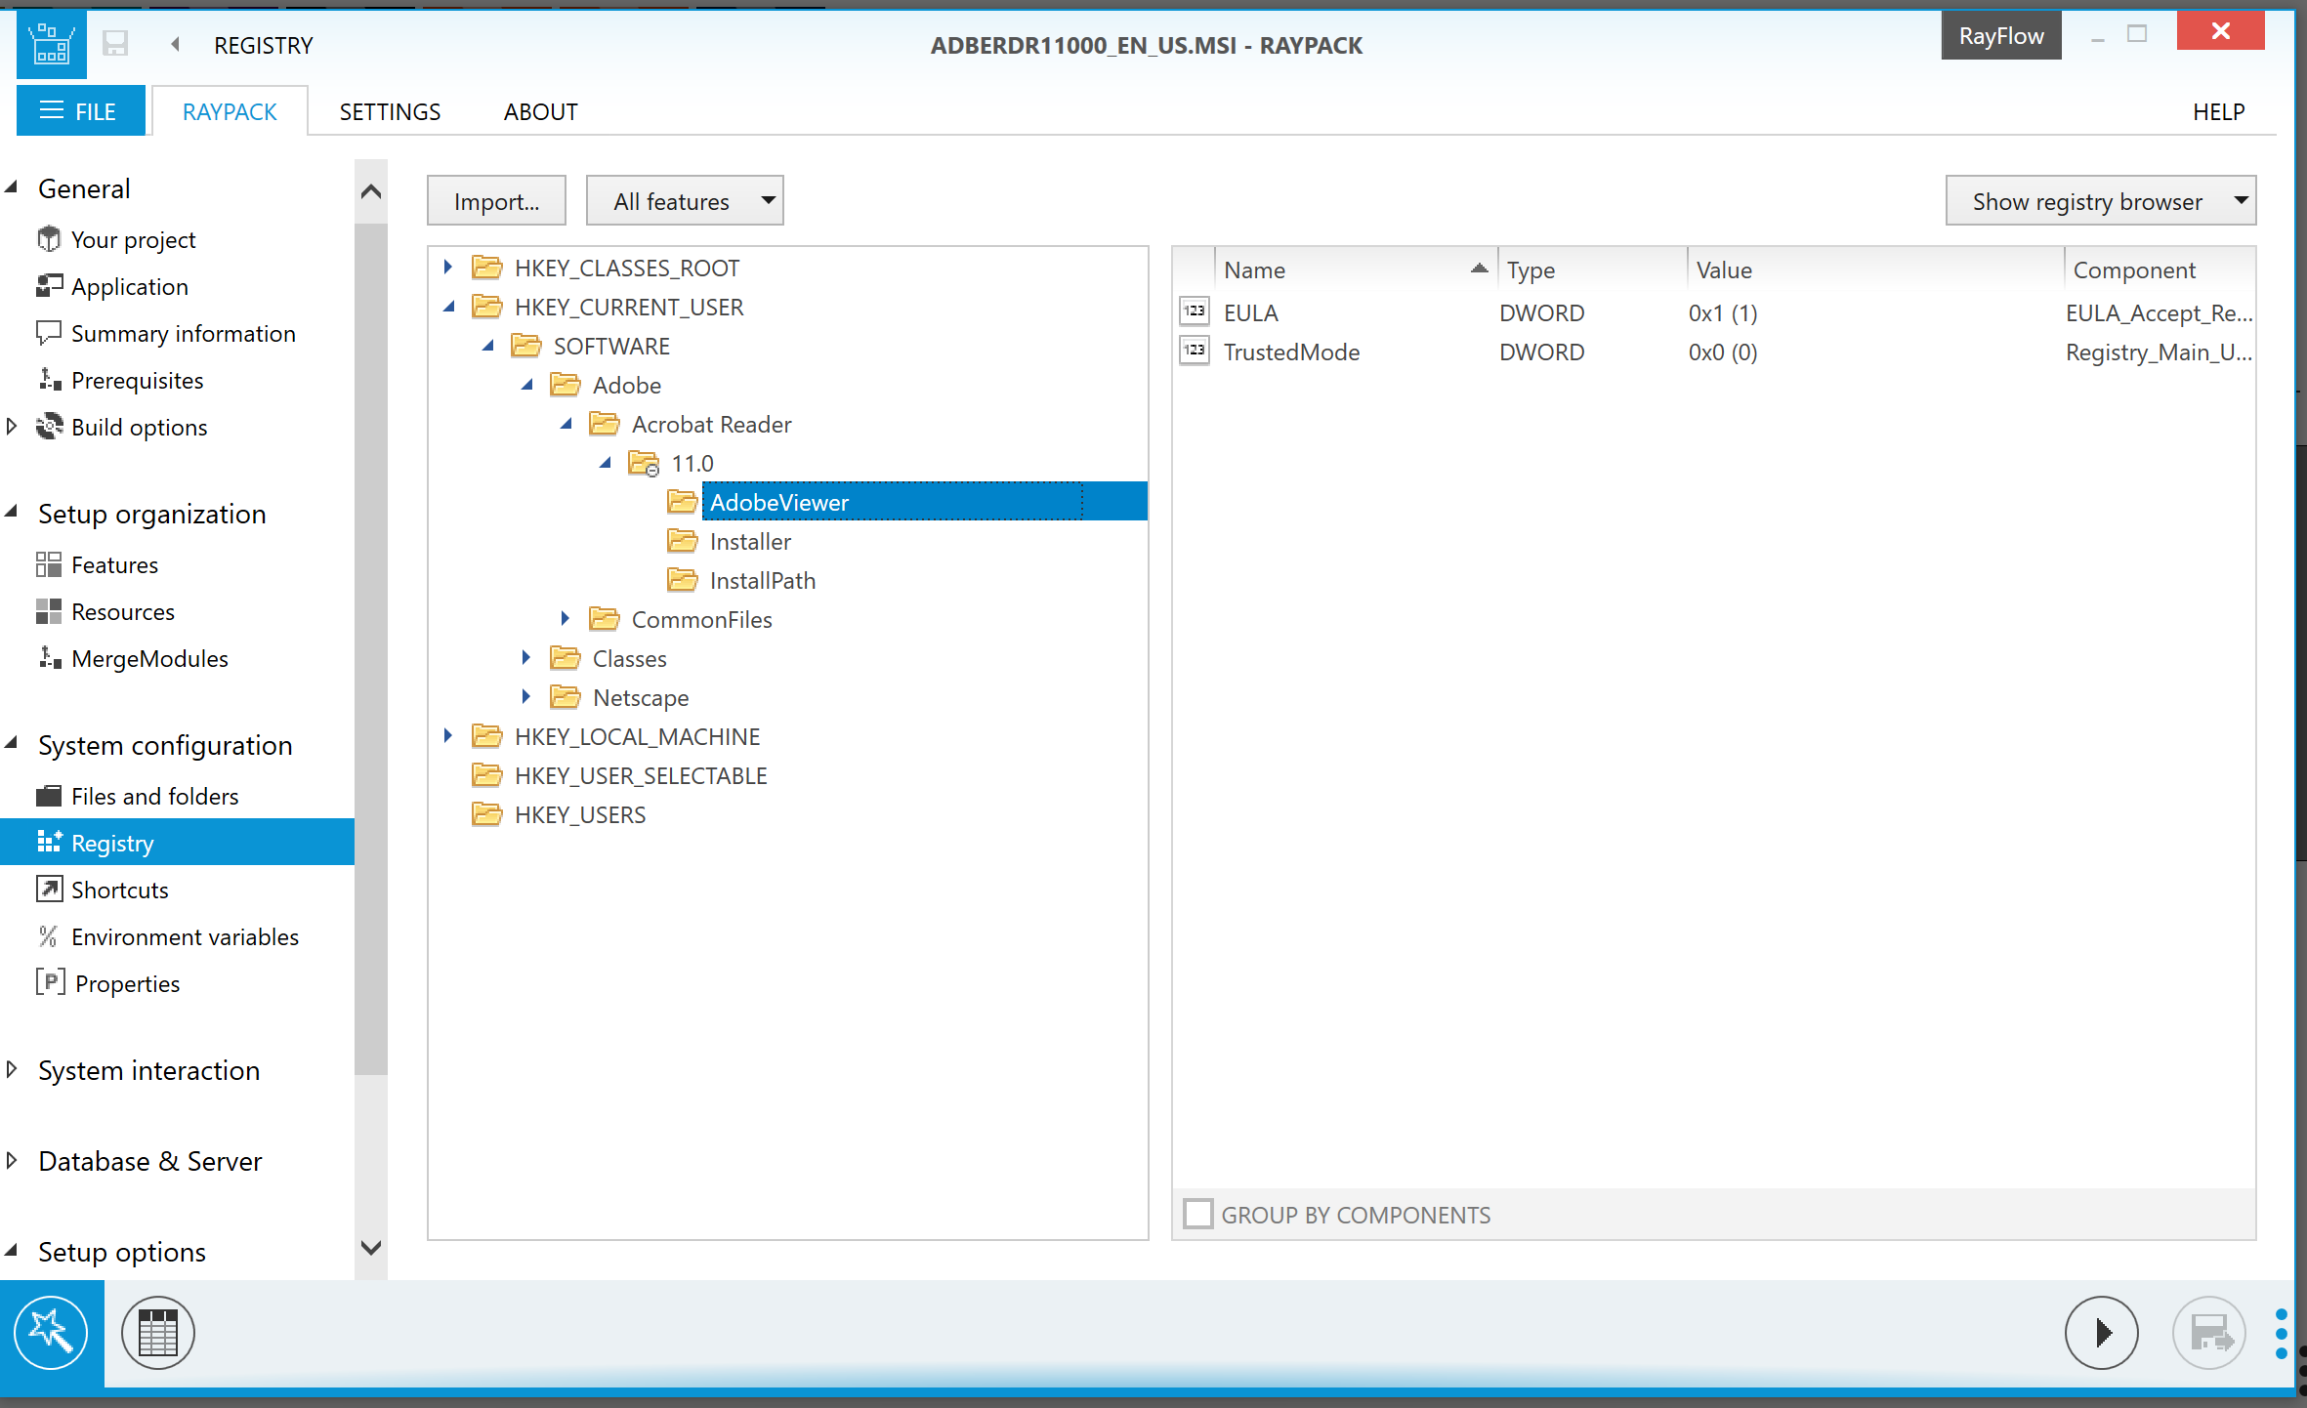Expand the Database & Server section
The height and width of the screenshot is (1408, 2307).
pos(12,1160)
